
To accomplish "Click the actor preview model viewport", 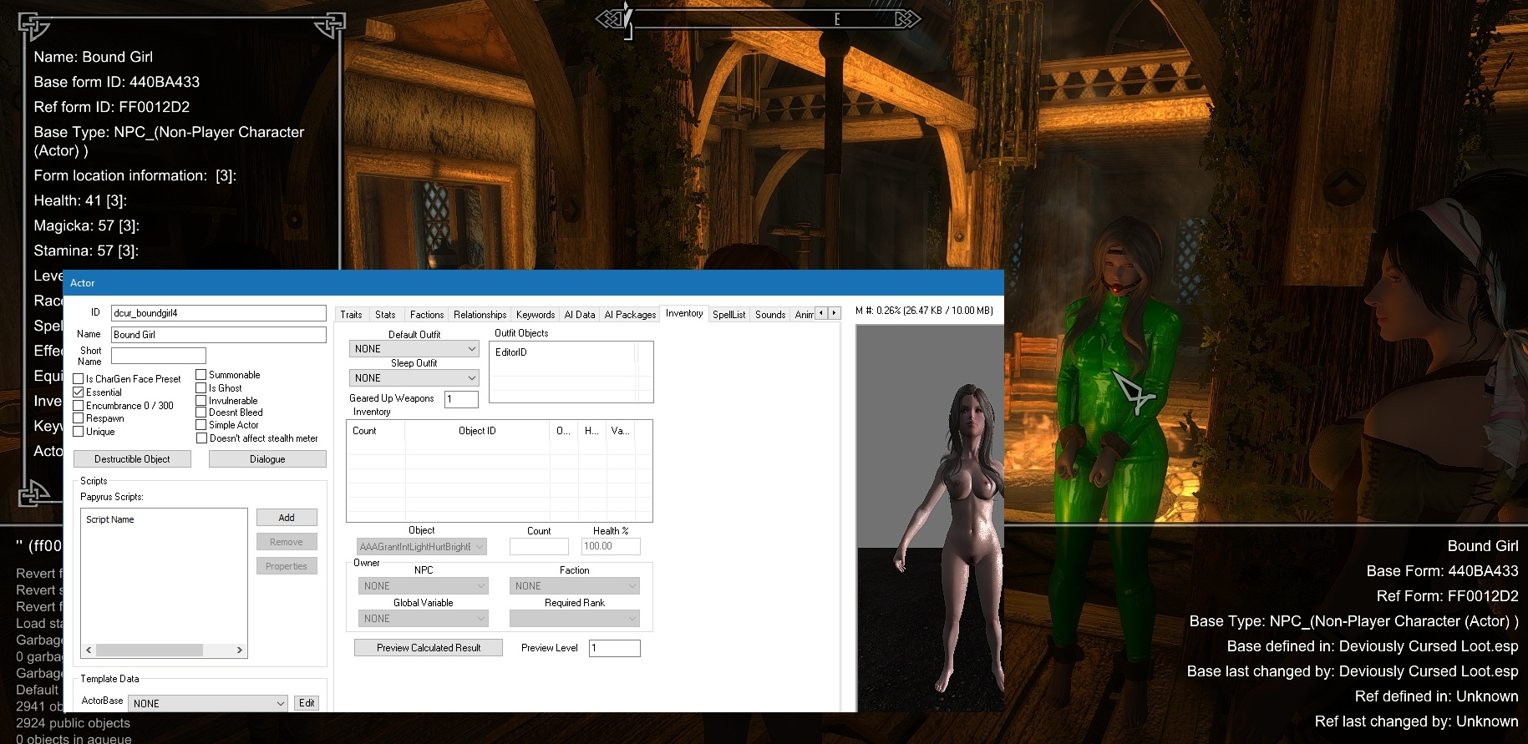I will pos(930,518).
